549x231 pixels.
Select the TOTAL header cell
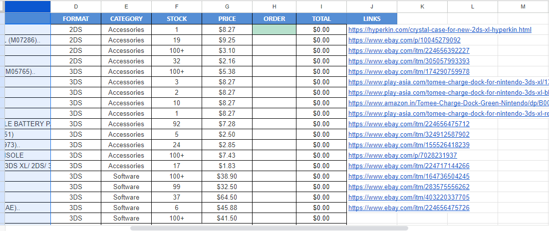(x=321, y=19)
